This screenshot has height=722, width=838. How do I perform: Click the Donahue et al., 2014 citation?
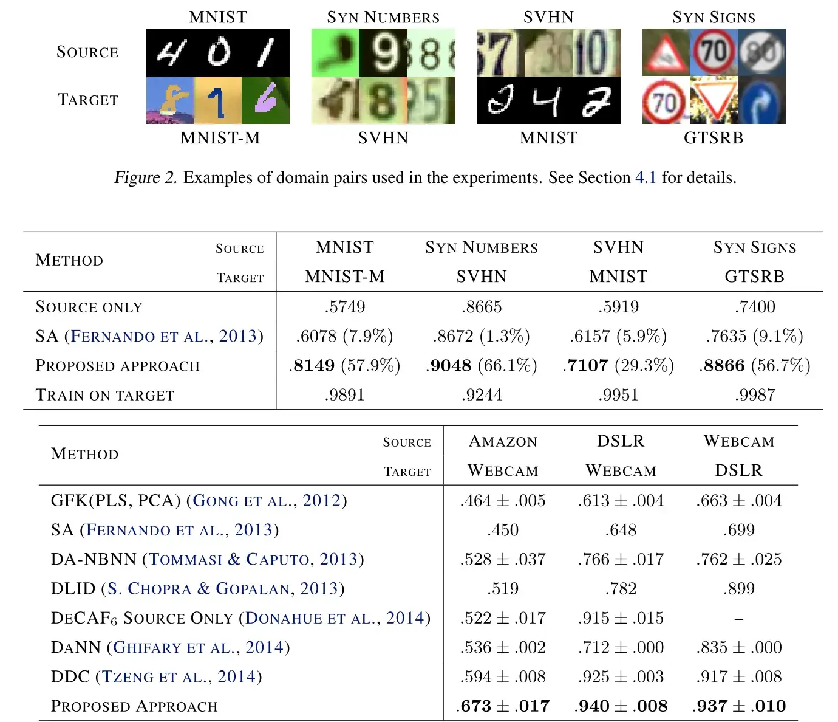tap(334, 618)
